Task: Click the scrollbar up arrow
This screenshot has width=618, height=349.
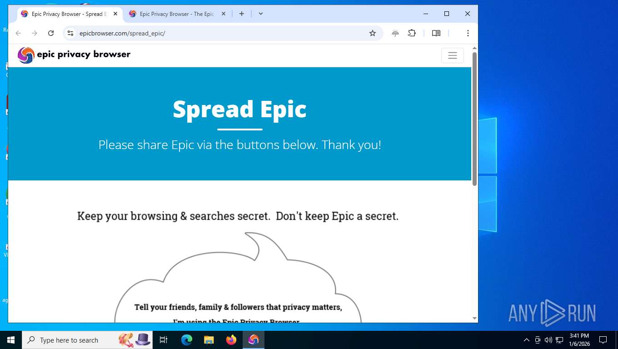Action: click(474, 48)
